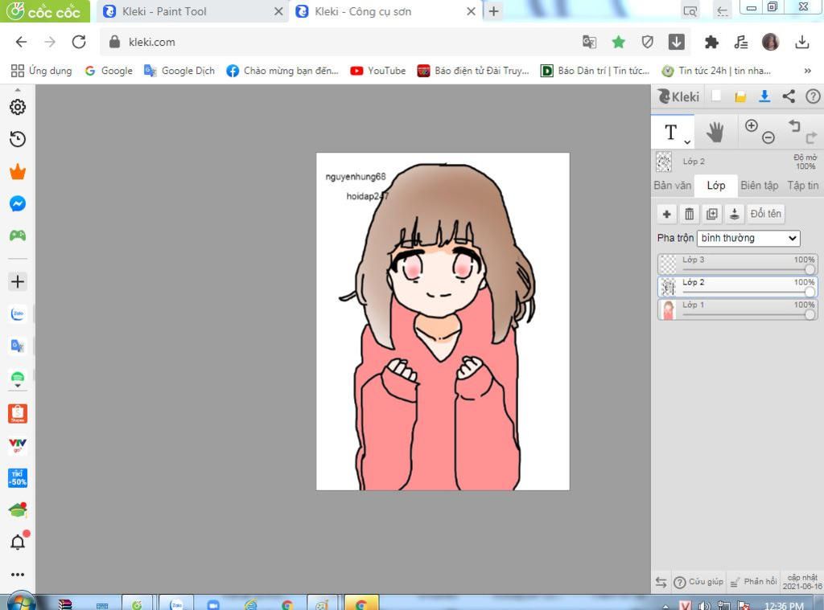The height and width of the screenshot is (610, 824).
Task: Switch to the Biên tập tab
Action: 759,186
